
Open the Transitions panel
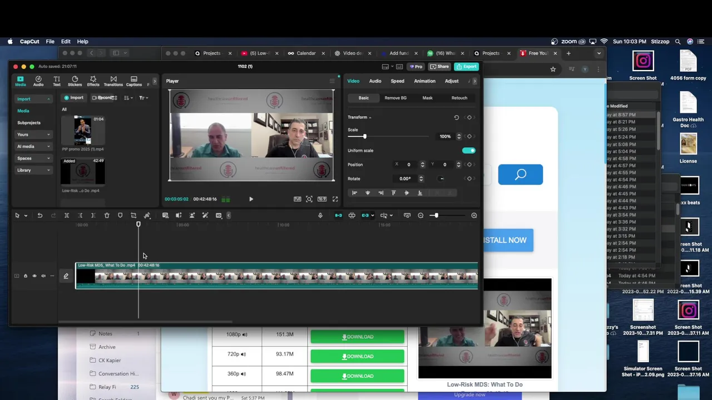[113, 81]
